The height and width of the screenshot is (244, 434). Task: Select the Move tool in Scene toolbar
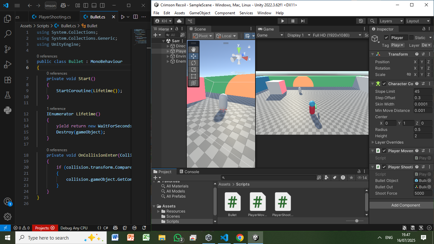tap(193, 56)
